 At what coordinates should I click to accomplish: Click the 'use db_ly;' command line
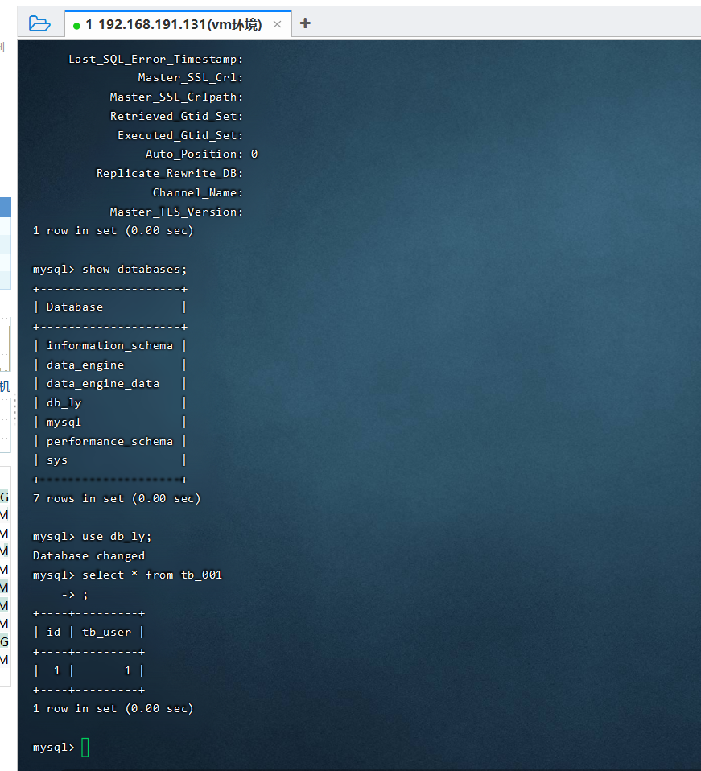pos(117,537)
